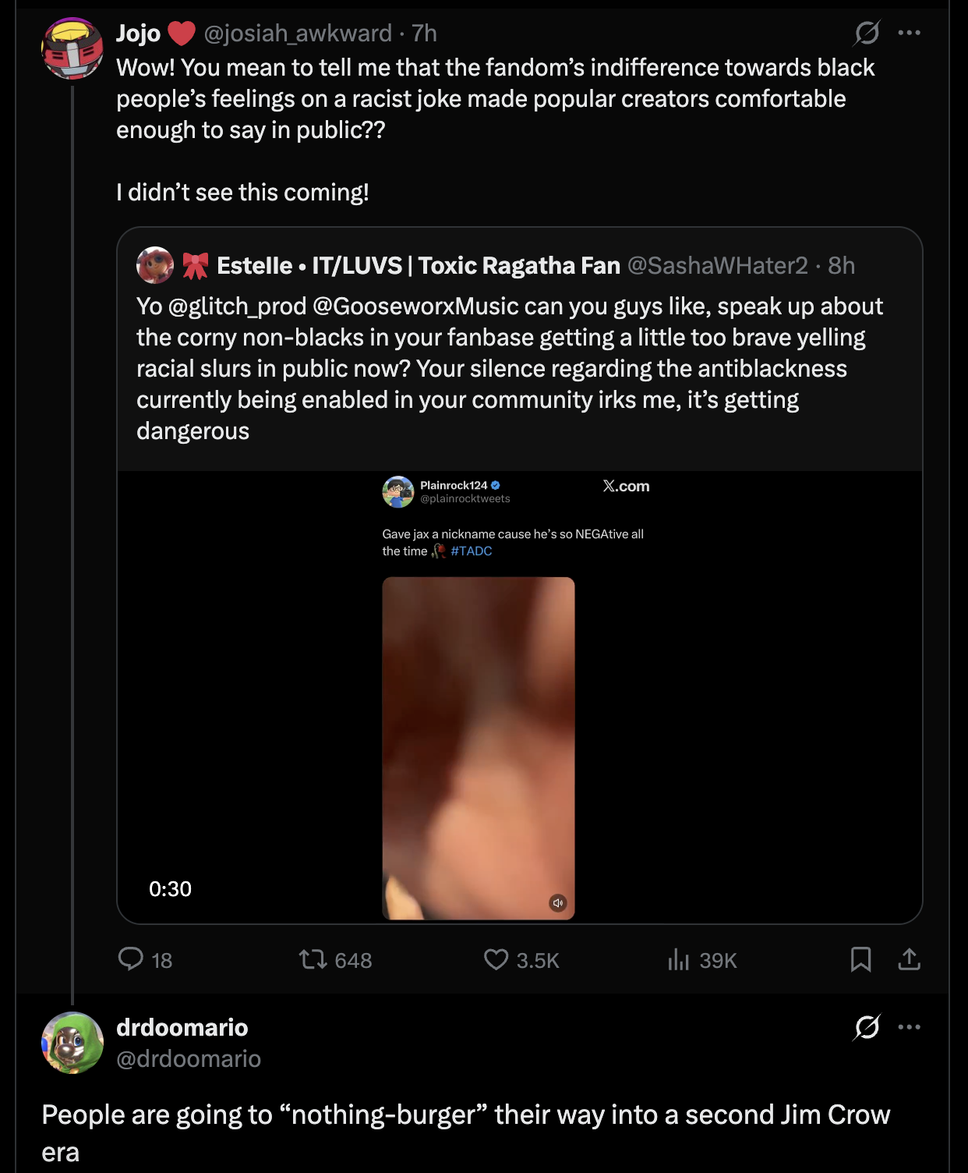The width and height of the screenshot is (968, 1173).
Task: Click the Grok icon on drdoomario's post
Action: coord(867,1027)
